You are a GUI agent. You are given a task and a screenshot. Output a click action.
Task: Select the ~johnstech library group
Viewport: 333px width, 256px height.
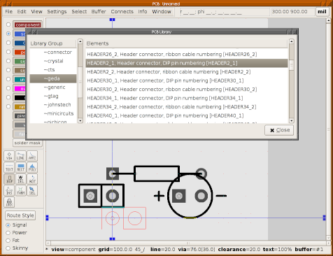point(53,105)
